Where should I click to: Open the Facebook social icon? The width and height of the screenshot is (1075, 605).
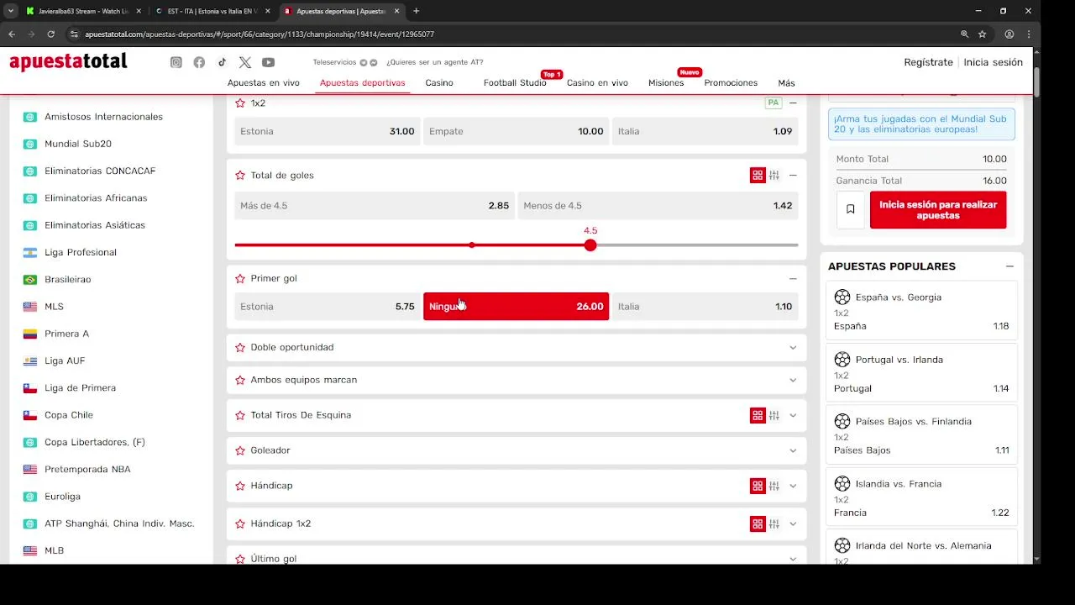199,62
